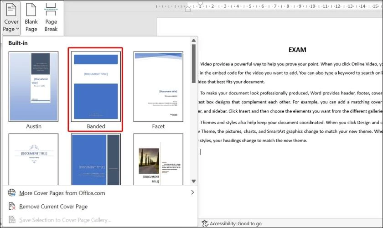Choose the blue cover with dark sidebar
Viewport: 383px width, 228px height.
[96, 159]
